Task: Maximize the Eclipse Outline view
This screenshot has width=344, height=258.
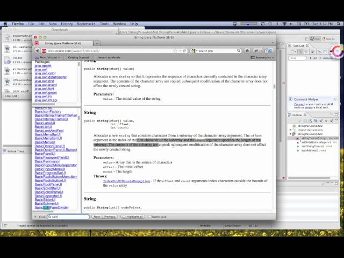Action: [336, 114]
